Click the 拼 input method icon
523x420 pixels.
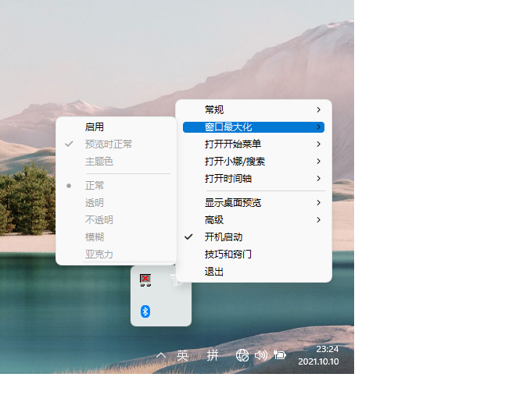[213, 355]
